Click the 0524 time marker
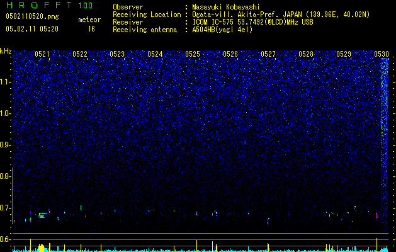The width and height of the screenshot is (396, 252). tap(155, 54)
